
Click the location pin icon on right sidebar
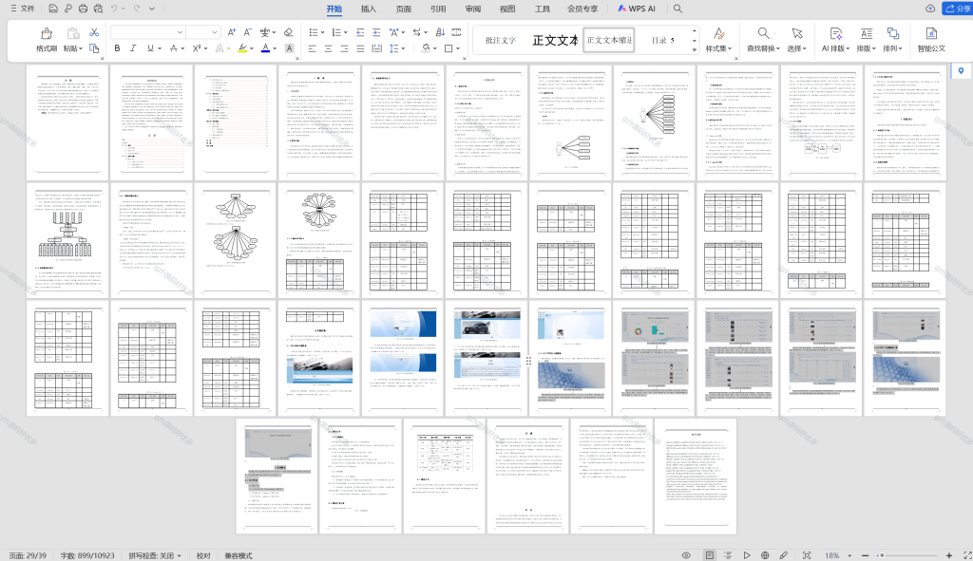pos(962,70)
